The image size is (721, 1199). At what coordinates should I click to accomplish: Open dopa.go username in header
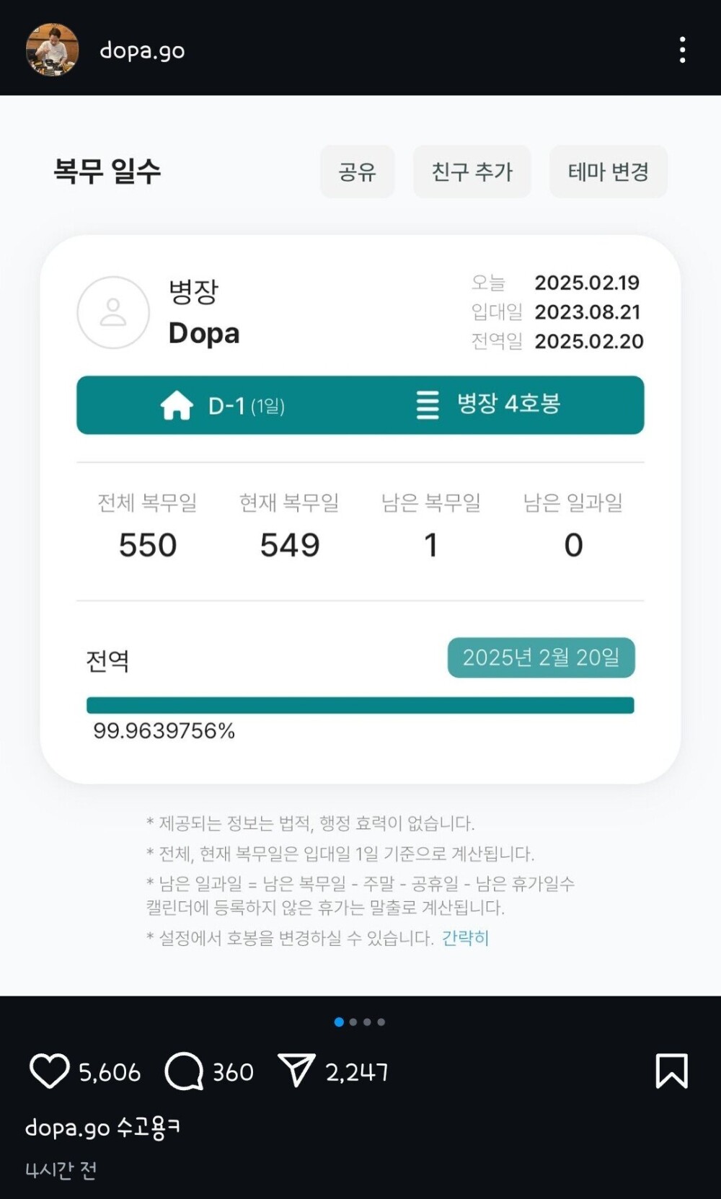click(142, 50)
